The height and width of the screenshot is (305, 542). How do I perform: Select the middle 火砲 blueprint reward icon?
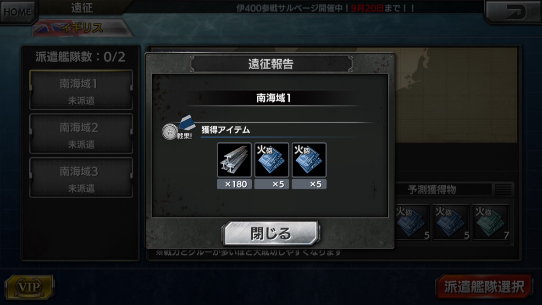pos(272,160)
